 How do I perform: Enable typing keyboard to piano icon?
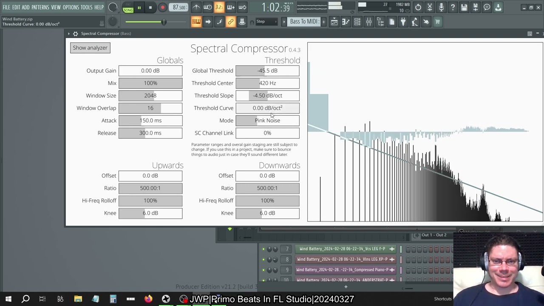[196, 22]
